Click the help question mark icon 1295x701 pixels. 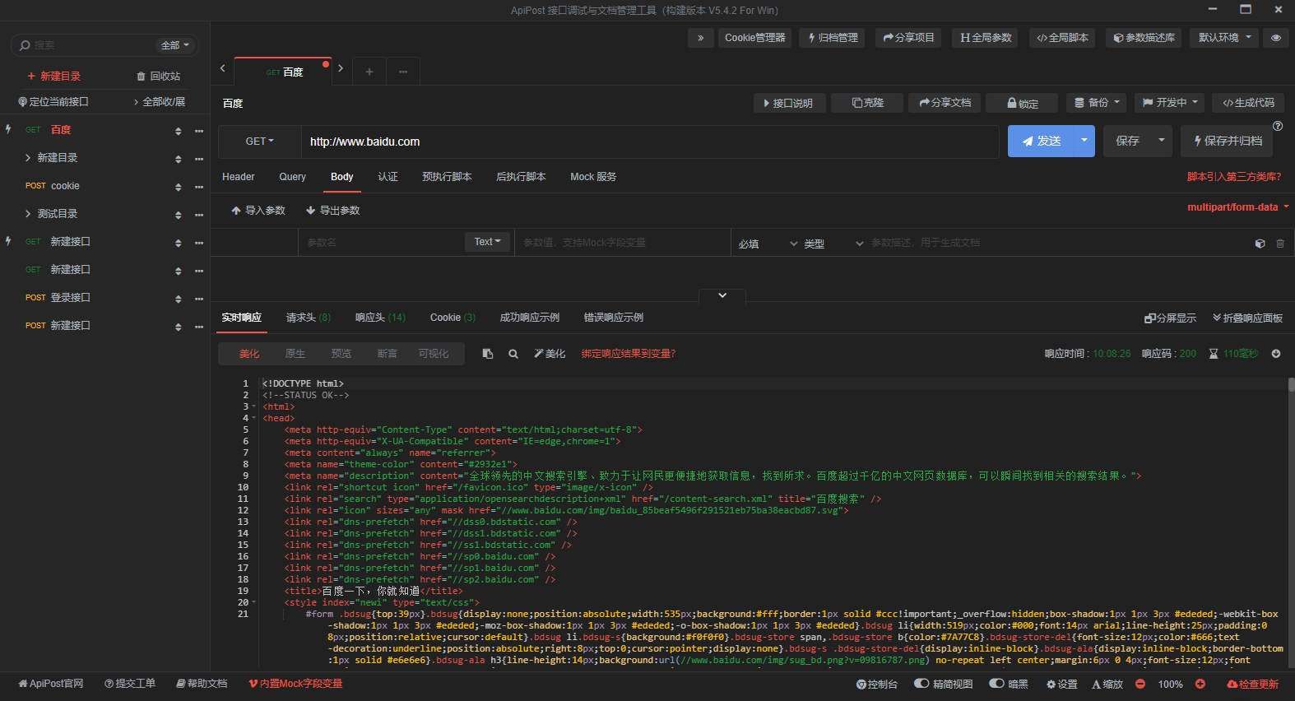click(x=1278, y=126)
